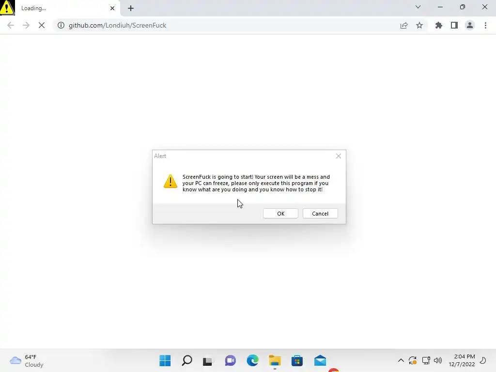Screen dimensions: 496x372
Task: Stop loading the page
Action: (x=42, y=25)
